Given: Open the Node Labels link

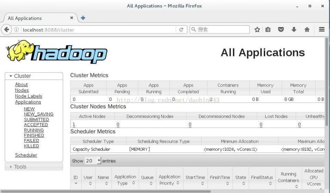Looking at the screenshot, I should click(x=28, y=96).
